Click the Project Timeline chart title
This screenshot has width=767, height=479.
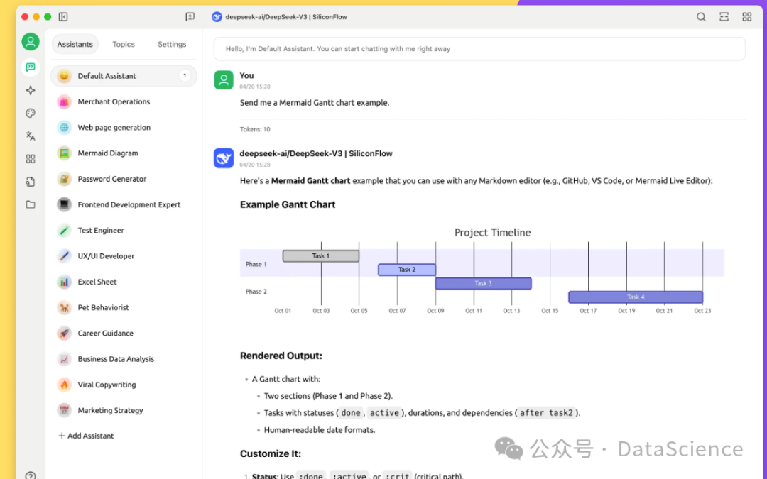(x=493, y=233)
